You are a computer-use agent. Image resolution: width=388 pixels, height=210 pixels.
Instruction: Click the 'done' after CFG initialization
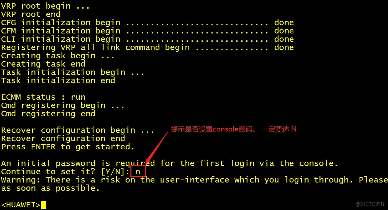[284, 23]
